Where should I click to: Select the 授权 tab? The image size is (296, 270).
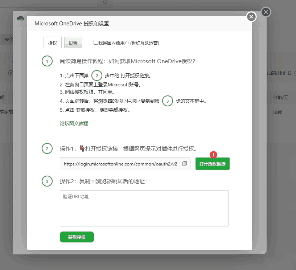pos(53,43)
